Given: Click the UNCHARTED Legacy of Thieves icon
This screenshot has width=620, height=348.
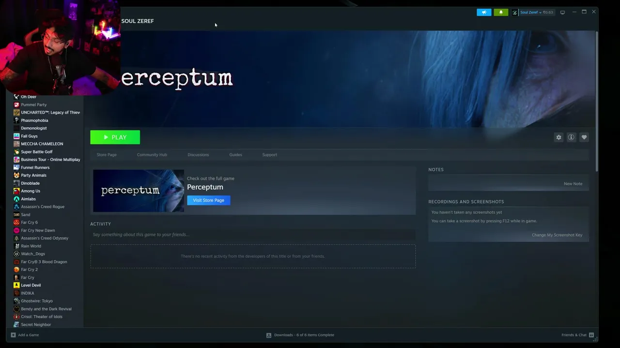Looking at the screenshot, I should 16,113.
